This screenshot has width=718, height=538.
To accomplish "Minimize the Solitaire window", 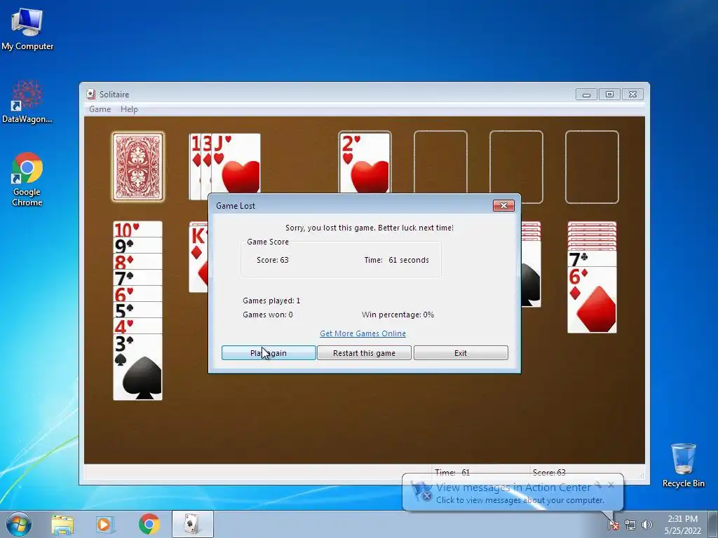I will tap(587, 95).
